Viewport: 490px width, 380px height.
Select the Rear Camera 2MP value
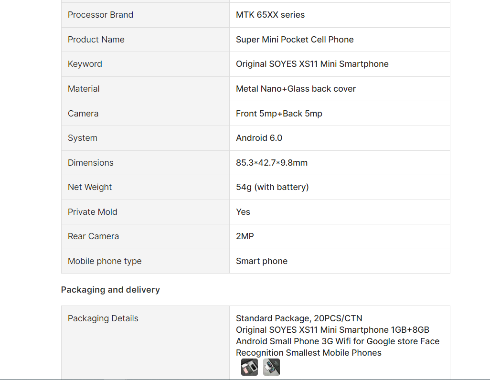pyautogui.click(x=245, y=236)
